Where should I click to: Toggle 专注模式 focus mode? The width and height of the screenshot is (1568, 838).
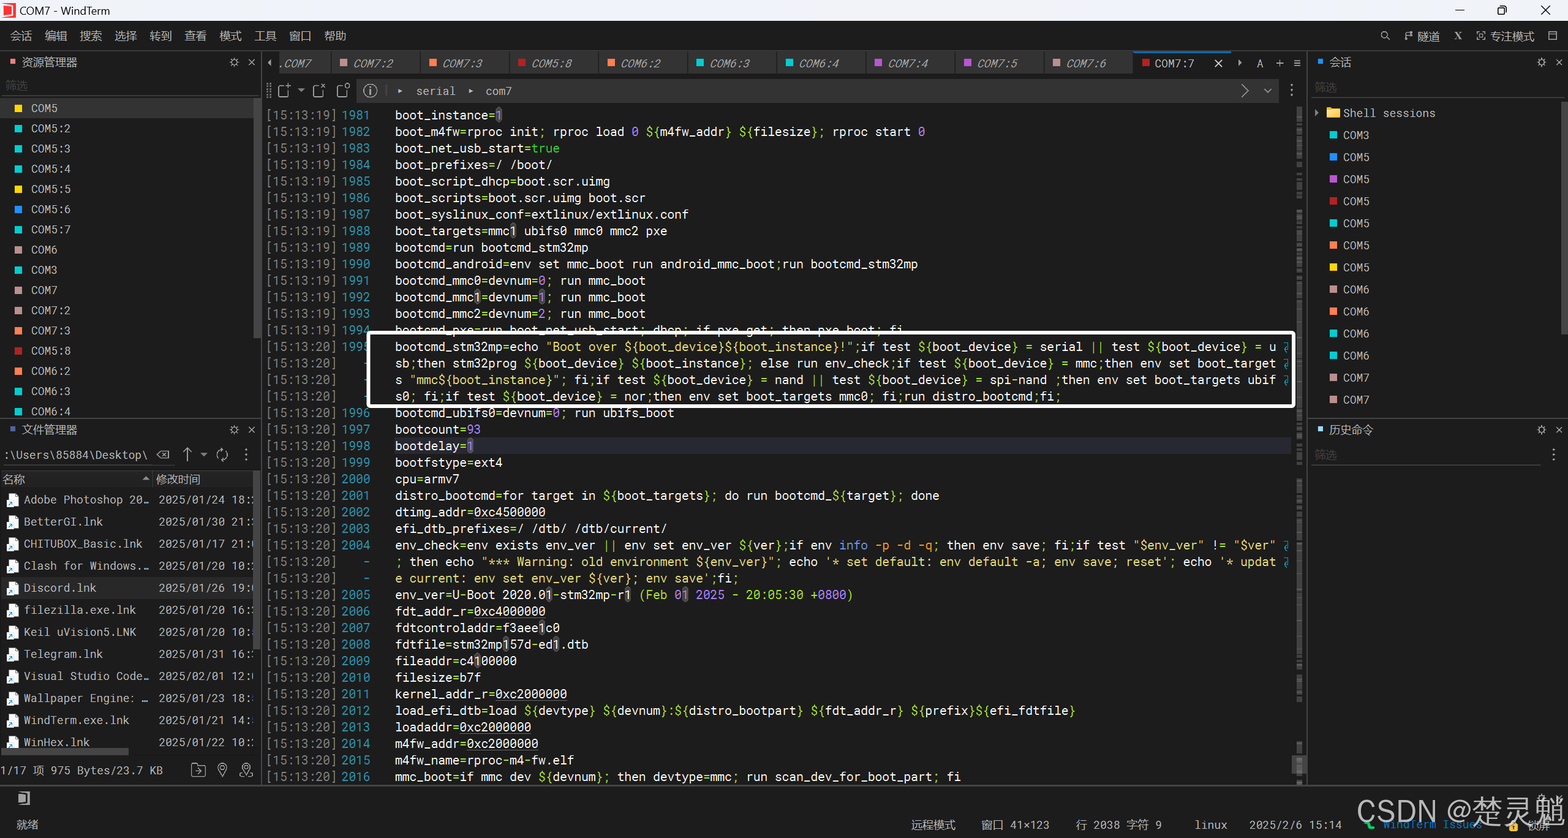click(1506, 36)
